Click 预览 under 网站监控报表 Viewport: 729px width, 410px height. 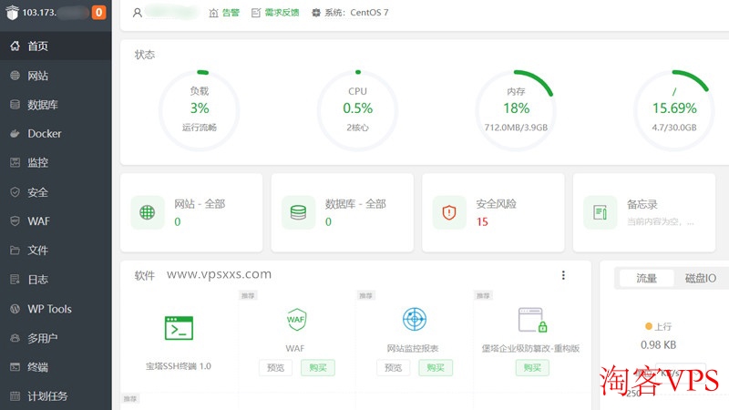click(x=394, y=368)
